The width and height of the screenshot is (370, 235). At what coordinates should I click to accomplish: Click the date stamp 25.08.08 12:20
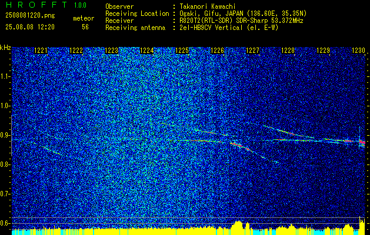[30, 27]
